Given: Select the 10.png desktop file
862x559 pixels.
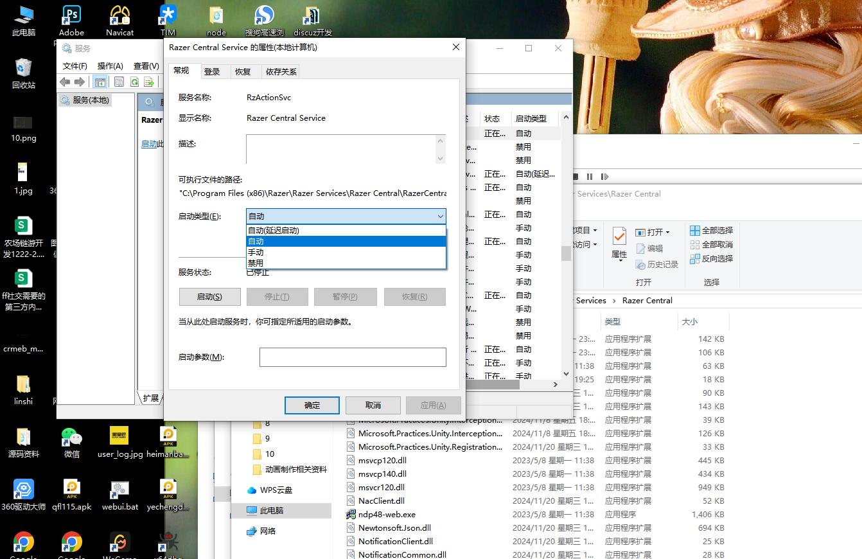Looking at the screenshot, I should tap(24, 128).
